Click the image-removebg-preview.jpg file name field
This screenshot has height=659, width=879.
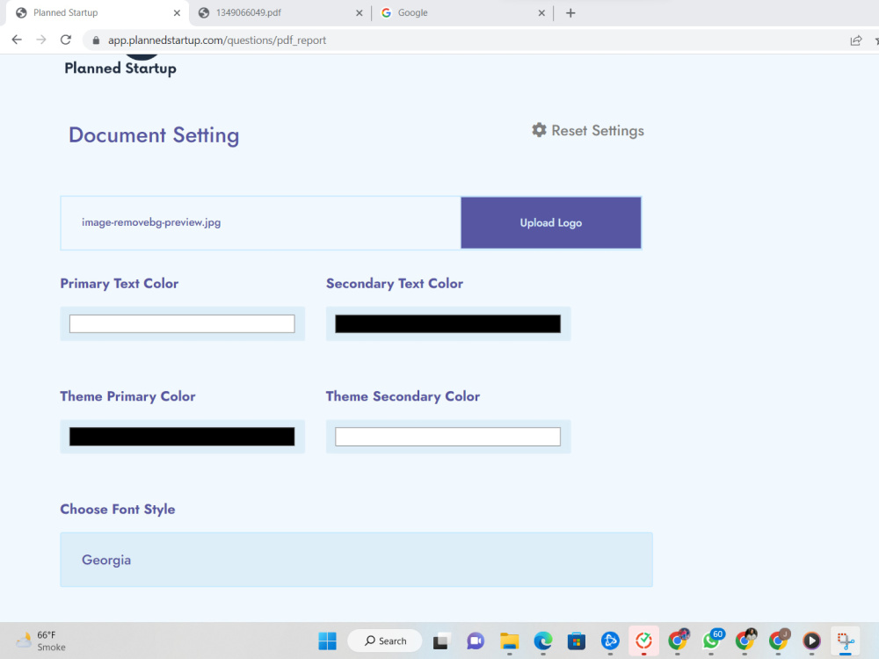[261, 222]
